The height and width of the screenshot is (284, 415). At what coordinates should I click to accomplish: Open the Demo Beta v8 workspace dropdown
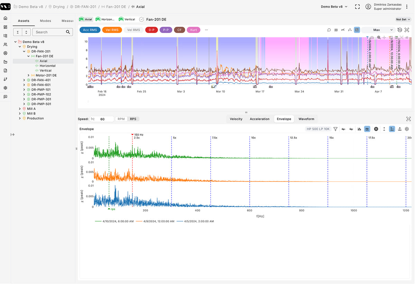coord(334,7)
